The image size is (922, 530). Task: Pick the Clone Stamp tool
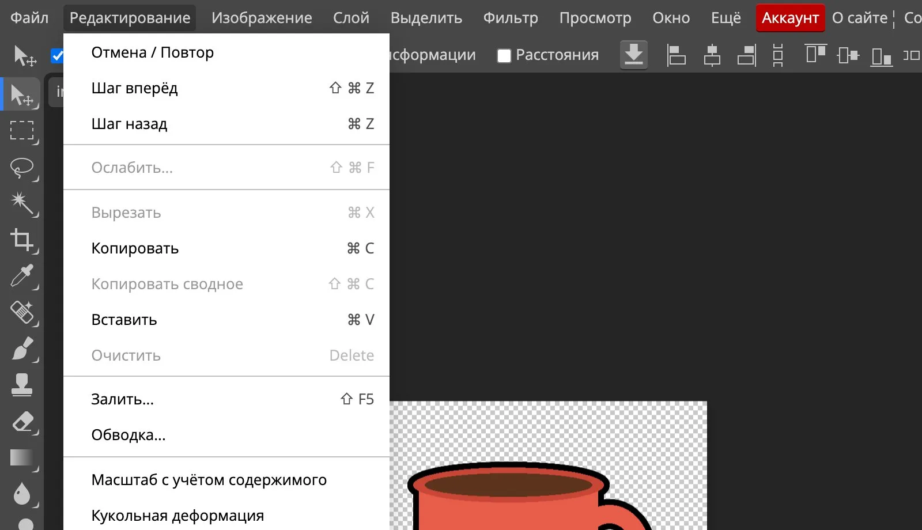coord(22,385)
